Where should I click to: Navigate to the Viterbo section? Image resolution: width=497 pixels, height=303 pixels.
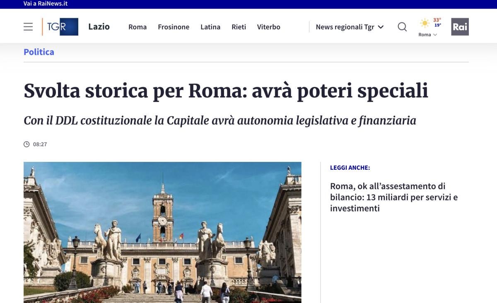point(268,27)
